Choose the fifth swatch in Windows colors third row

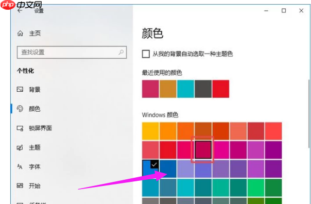point(221,169)
